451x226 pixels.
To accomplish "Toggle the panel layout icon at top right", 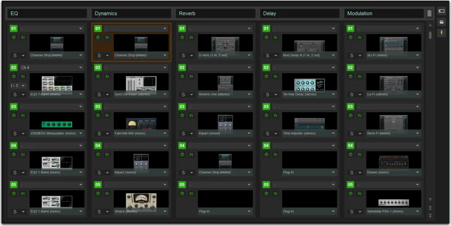I will 442,11.
